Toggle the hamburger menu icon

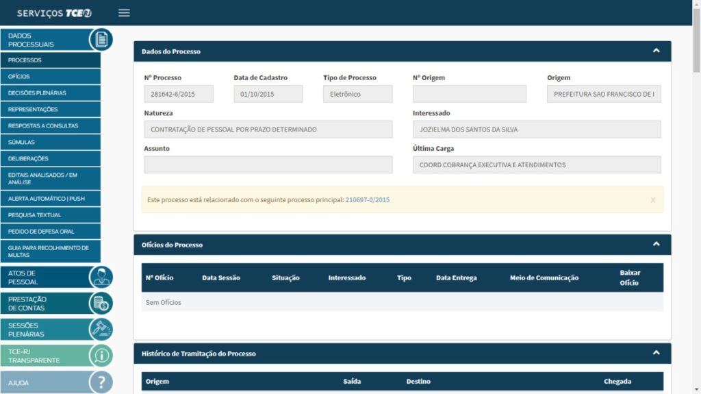coord(124,13)
